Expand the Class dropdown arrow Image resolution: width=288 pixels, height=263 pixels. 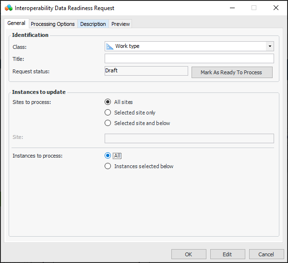(270, 46)
